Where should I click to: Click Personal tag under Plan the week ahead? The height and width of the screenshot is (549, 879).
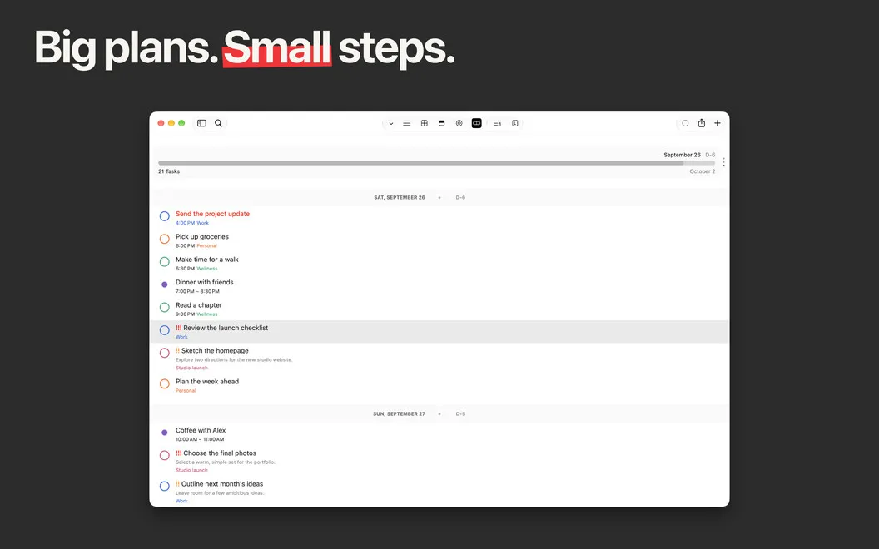186,391
